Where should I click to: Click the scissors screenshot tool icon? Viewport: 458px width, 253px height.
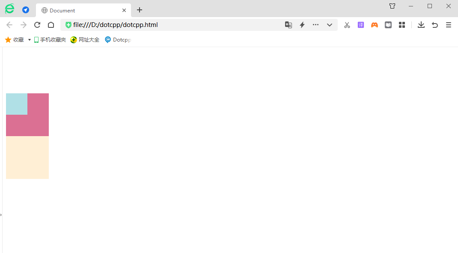[x=347, y=25]
